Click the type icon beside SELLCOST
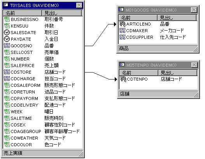Image resolution: width=205 pixels, height=159 pixels. point(7,52)
